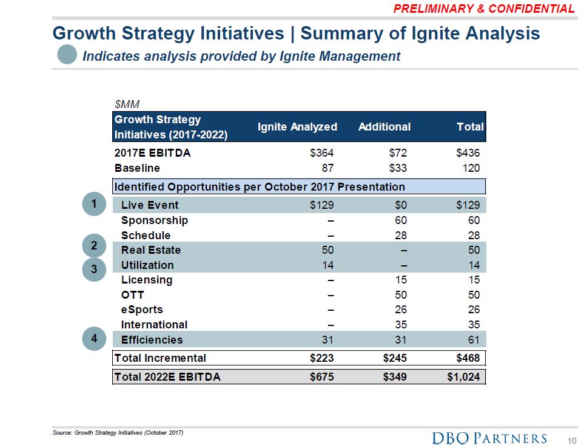Click the Total 2022E EBITDA row label

167,377
